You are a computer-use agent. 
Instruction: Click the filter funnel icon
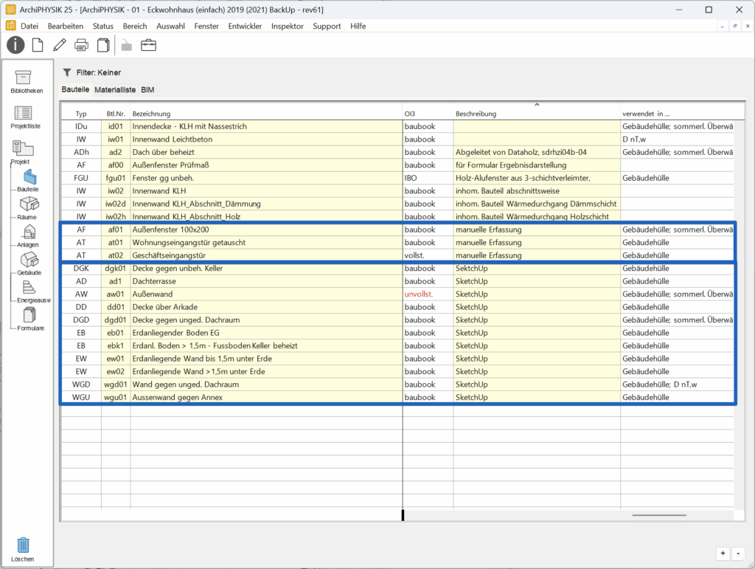[67, 73]
